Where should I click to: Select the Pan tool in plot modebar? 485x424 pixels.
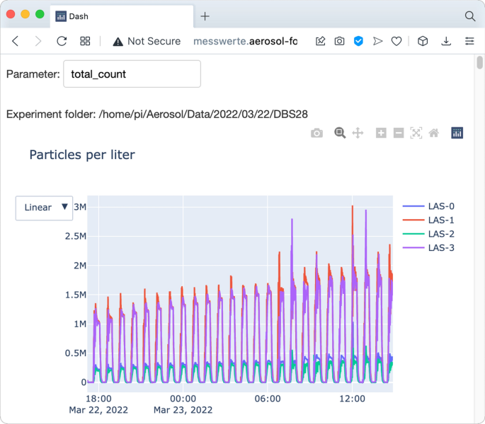[x=358, y=133]
